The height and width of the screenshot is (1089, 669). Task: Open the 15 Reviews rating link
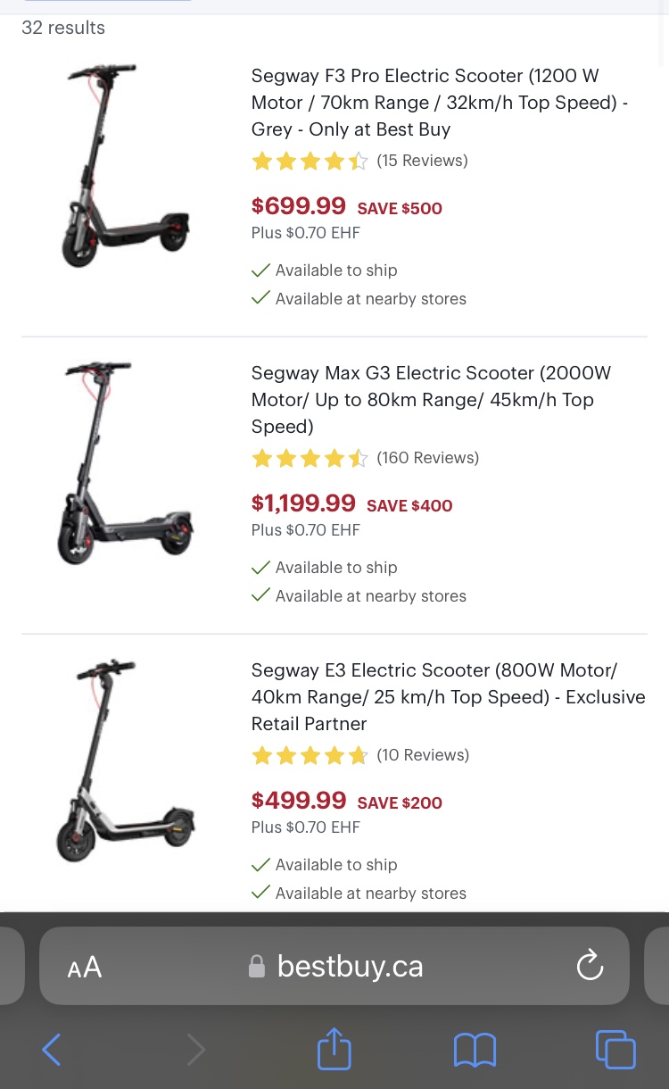point(422,161)
